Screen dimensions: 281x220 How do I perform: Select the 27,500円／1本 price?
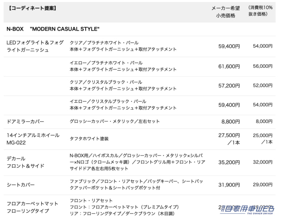coord(229,139)
